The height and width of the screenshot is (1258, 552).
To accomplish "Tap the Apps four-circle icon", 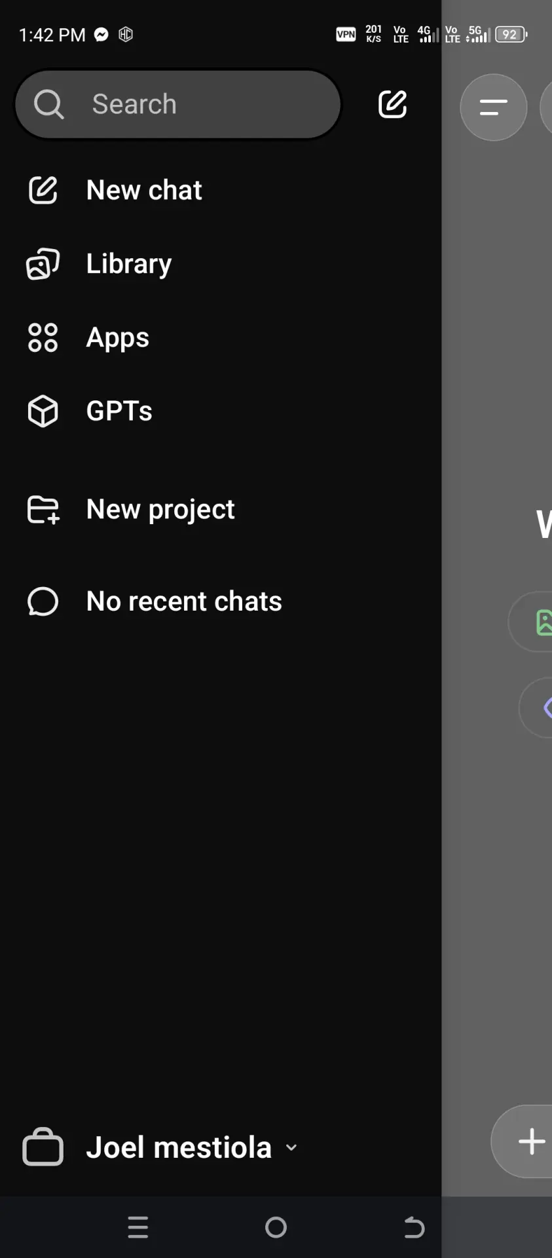I will click(43, 337).
